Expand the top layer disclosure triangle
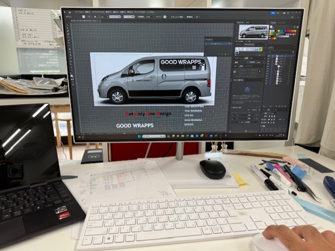Viewport: 335px width, 251px height. coord(275,56)
